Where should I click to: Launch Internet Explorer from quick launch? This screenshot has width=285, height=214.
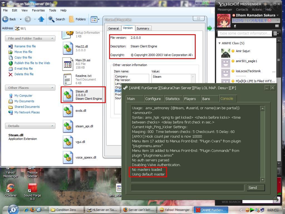pyautogui.click(x=26, y=210)
